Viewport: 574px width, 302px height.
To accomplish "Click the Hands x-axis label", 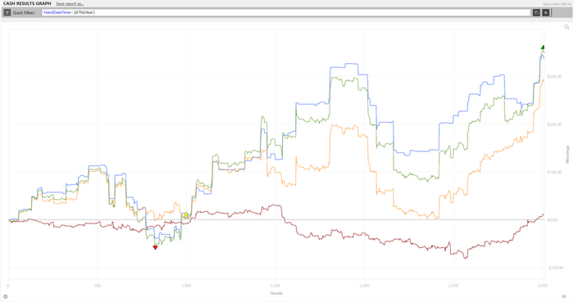I will tap(276, 293).
